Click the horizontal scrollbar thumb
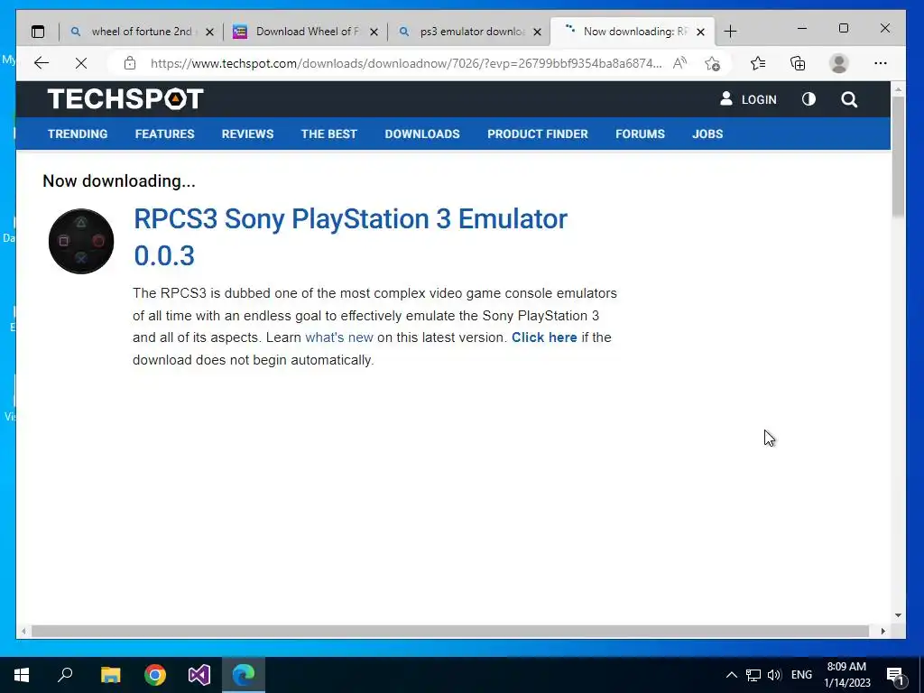Viewport: 924px width, 693px height. (x=450, y=631)
